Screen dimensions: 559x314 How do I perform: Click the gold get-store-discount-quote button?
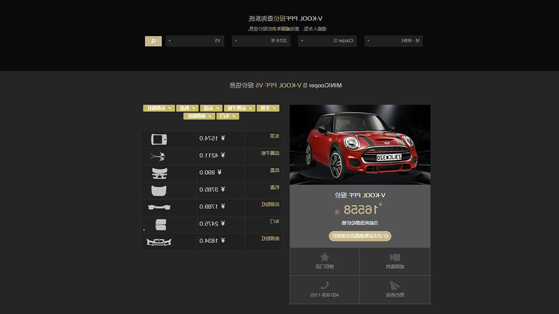coord(360,236)
